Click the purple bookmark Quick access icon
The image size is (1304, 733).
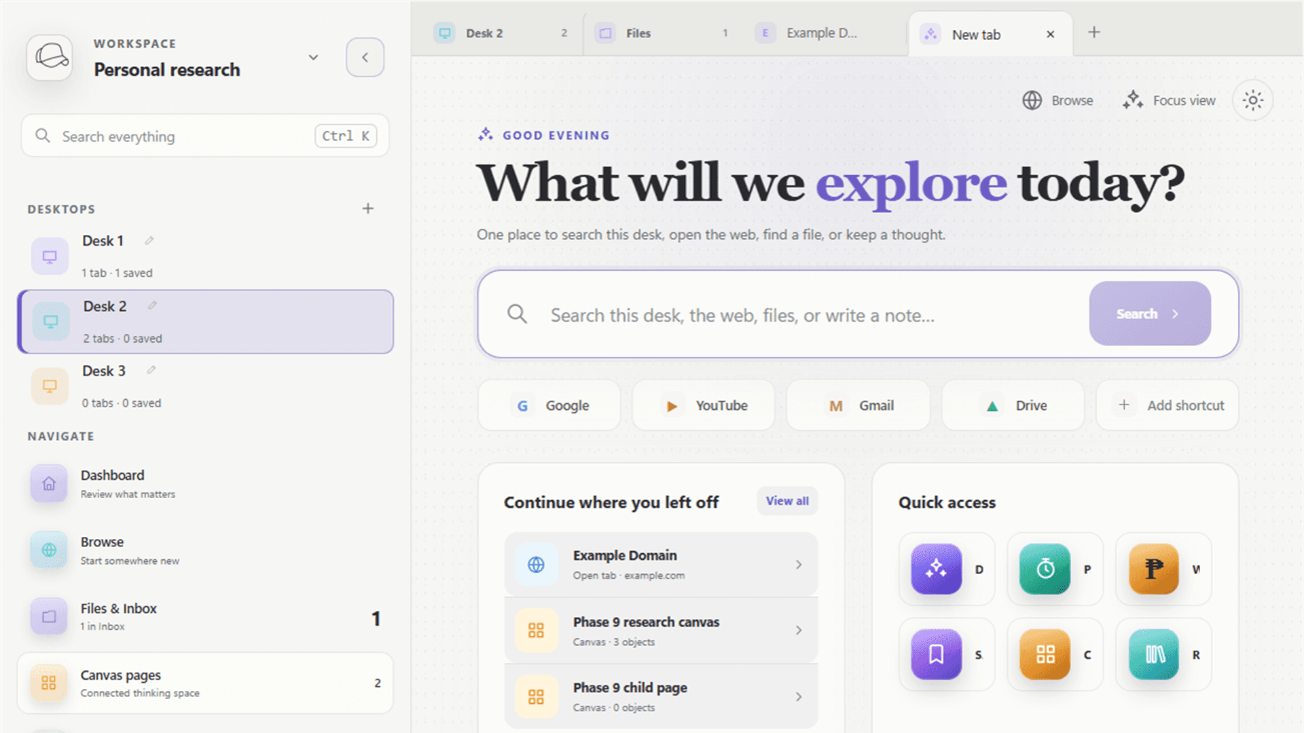pyautogui.click(x=936, y=654)
